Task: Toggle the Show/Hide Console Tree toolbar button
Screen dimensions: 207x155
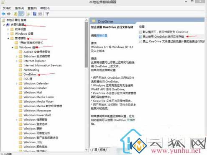Action: [x=21, y=14]
